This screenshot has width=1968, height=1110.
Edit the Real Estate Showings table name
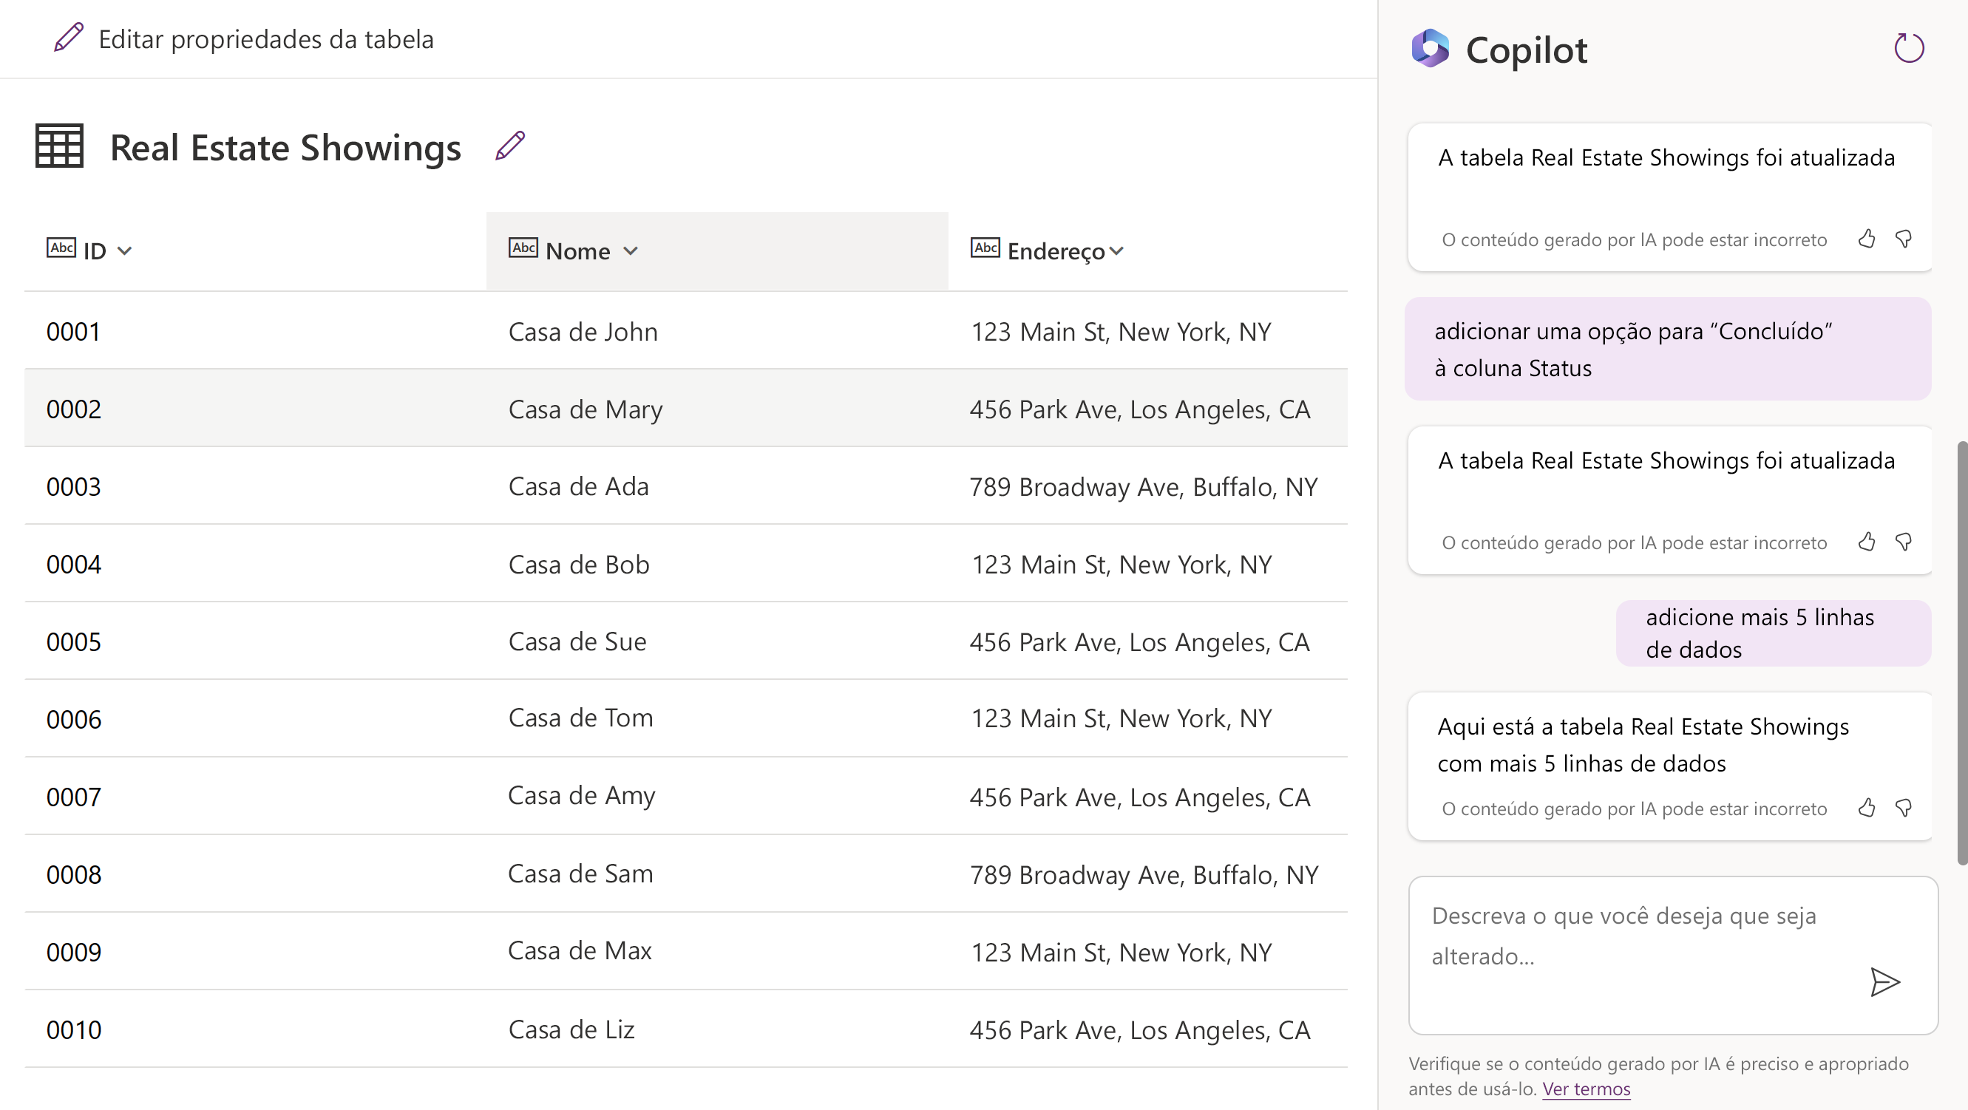pyautogui.click(x=509, y=145)
